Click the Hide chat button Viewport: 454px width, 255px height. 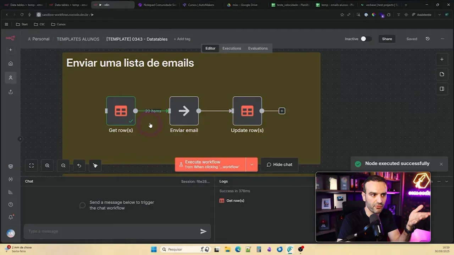click(x=279, y=164)
